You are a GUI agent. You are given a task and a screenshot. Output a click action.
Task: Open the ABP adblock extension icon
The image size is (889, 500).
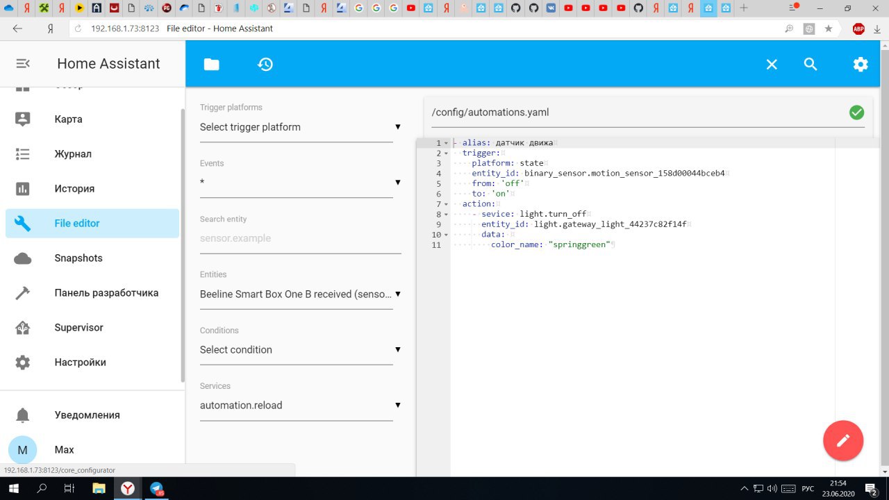click(858, 28)
